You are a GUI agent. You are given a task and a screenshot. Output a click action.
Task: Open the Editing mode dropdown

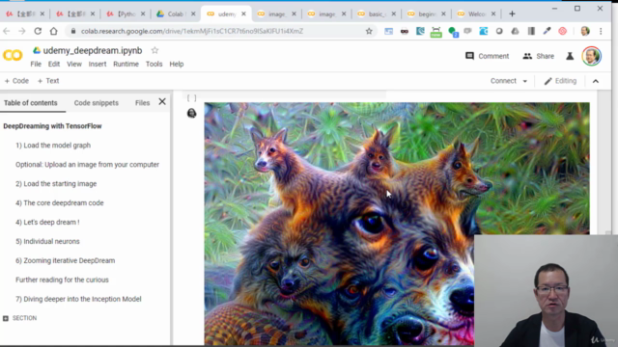(560, 81)
